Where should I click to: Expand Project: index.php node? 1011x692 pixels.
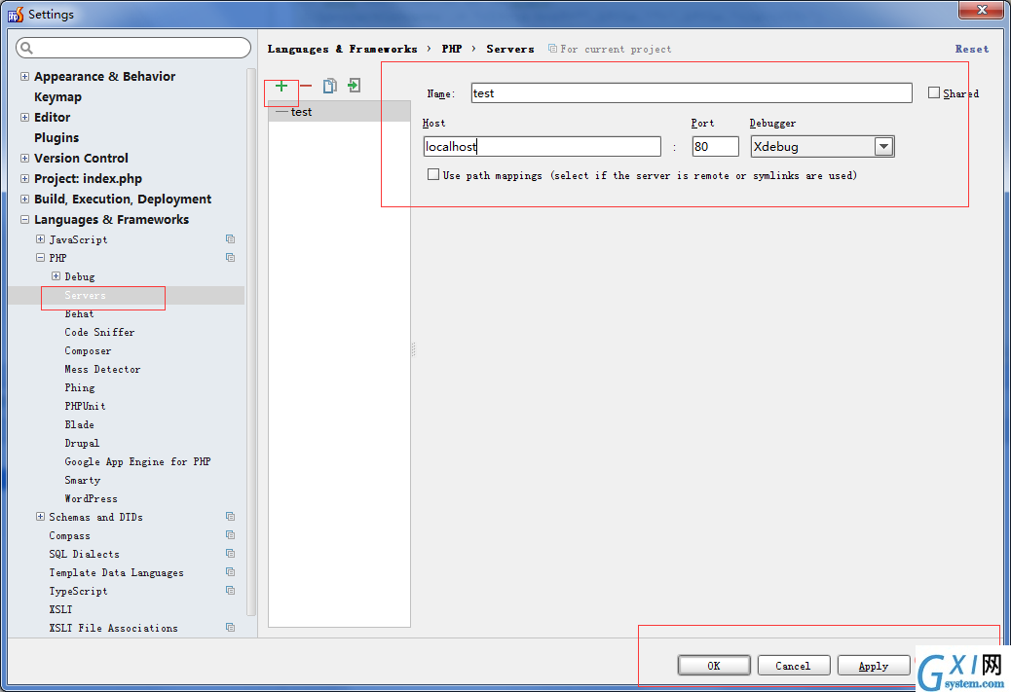(x=24, y=178)
